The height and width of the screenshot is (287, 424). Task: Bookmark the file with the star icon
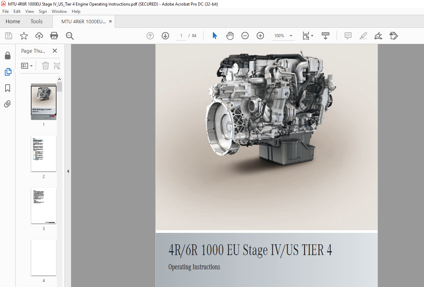tap(24, 36)
